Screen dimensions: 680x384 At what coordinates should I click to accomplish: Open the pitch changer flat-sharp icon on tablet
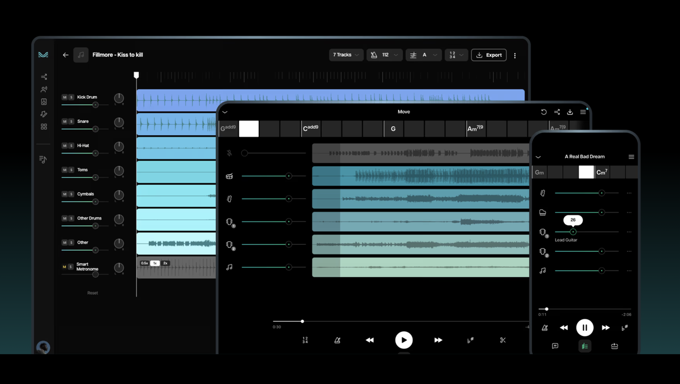470,340
